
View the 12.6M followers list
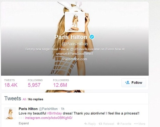click(61, 83)
